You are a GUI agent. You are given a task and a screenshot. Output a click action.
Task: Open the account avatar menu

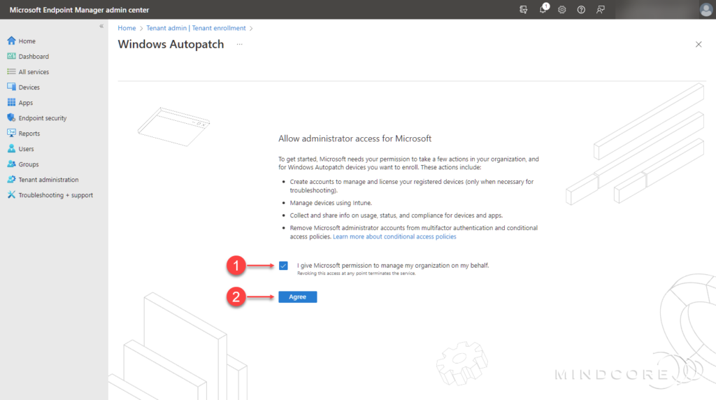click(x=706, y=10)
